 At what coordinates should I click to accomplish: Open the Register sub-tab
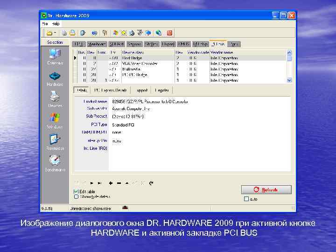coord(162,90)
